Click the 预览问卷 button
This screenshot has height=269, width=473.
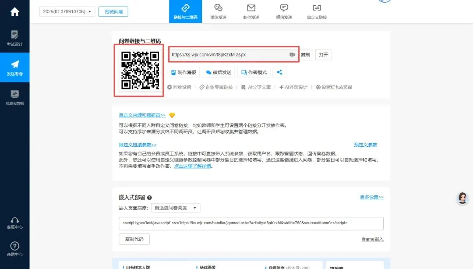(x=113, y=11)
